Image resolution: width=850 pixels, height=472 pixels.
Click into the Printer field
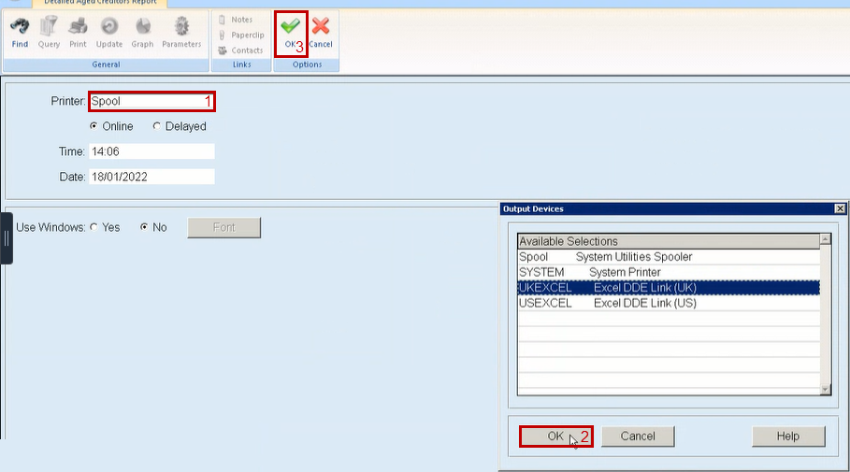point(151,101)
